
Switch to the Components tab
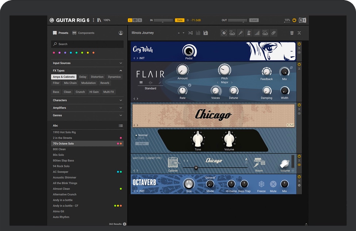[83, 33]
